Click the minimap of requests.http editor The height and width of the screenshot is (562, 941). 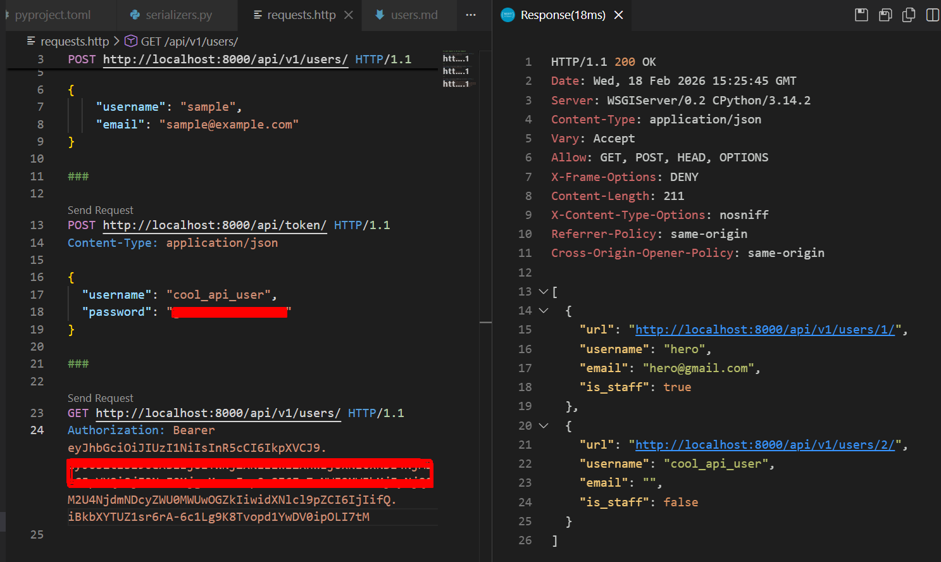pos(458,70)
